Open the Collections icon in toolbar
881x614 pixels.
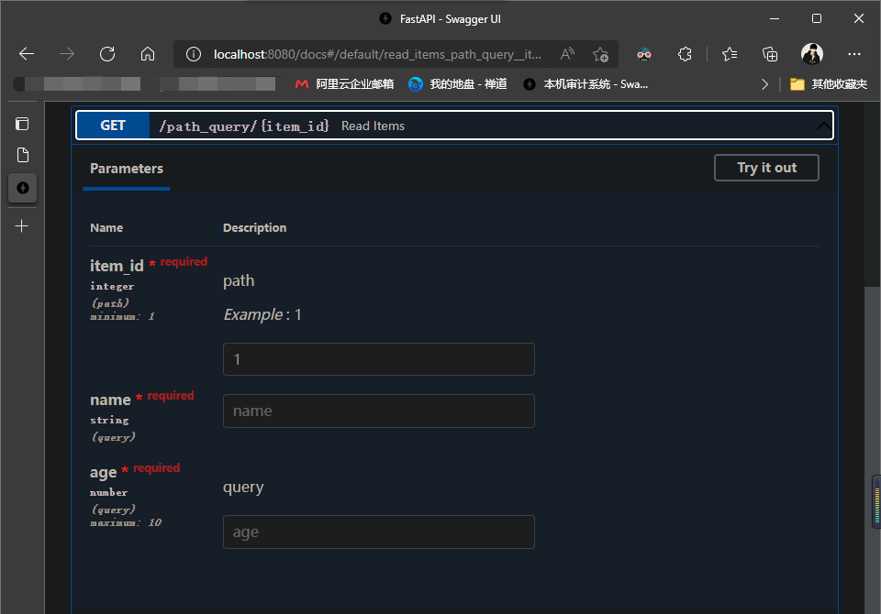tap(770, 54)
